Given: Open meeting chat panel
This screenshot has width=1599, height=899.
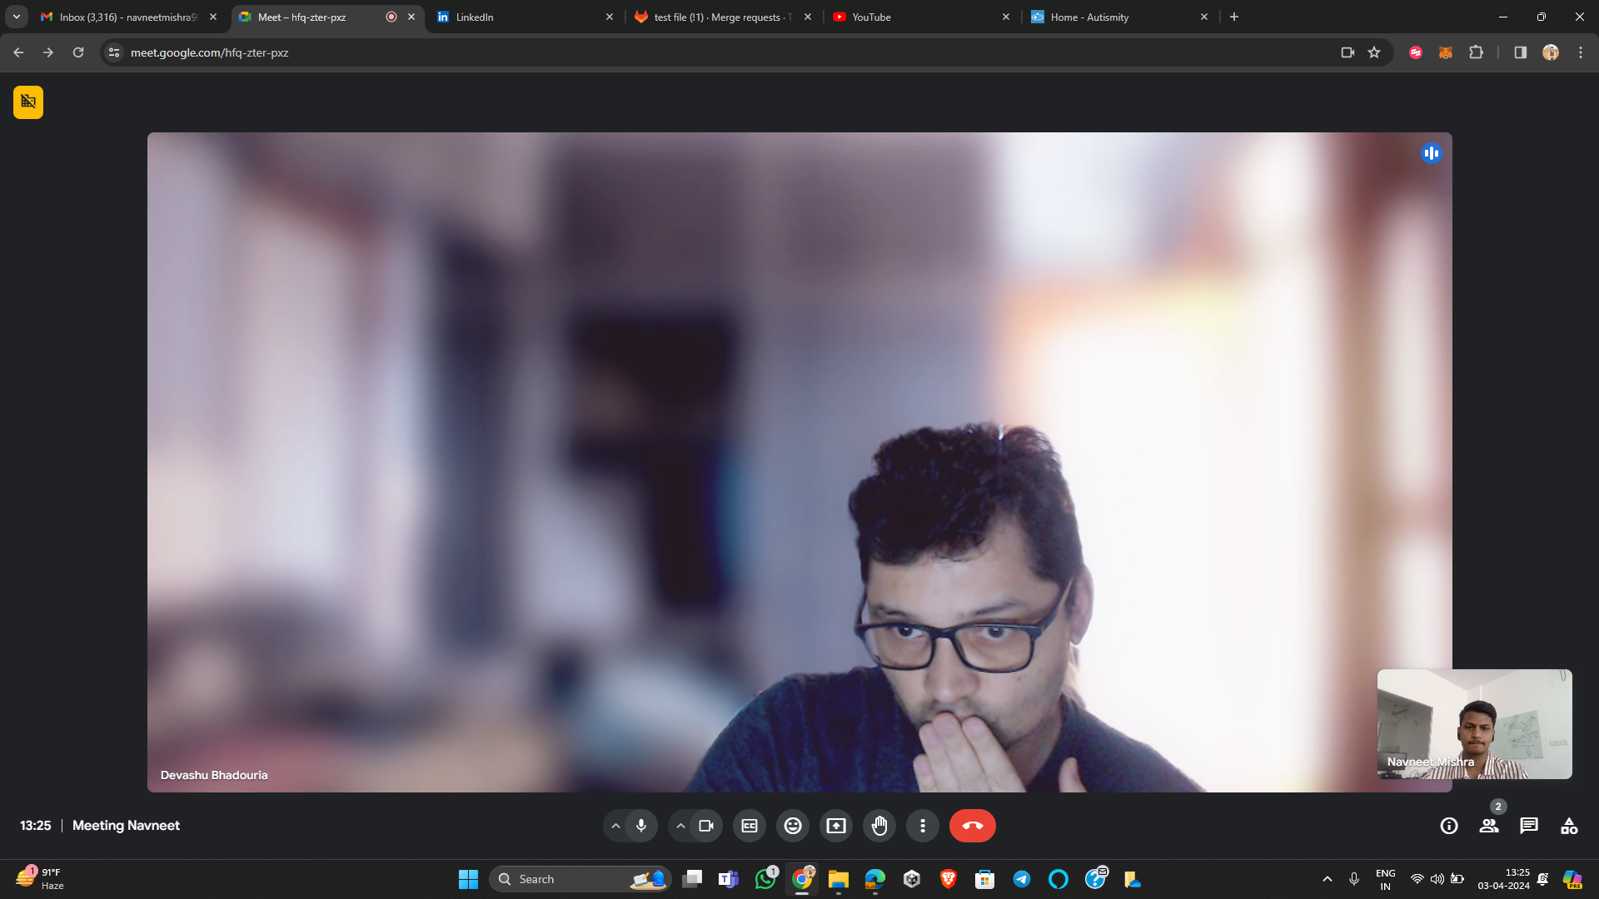Looking at the screenshot, I should click(1529, 826).
